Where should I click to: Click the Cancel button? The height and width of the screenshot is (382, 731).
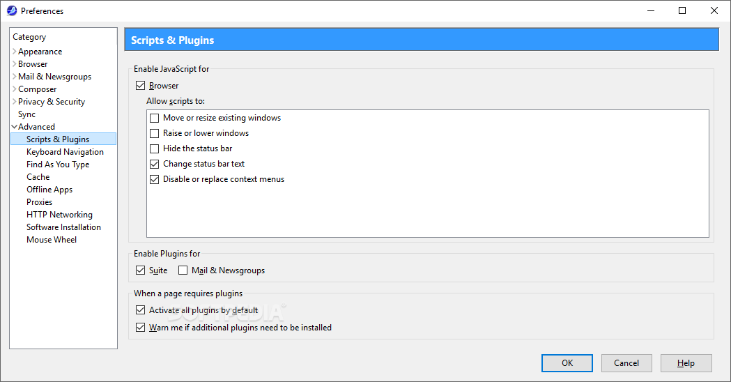point(626,363)
